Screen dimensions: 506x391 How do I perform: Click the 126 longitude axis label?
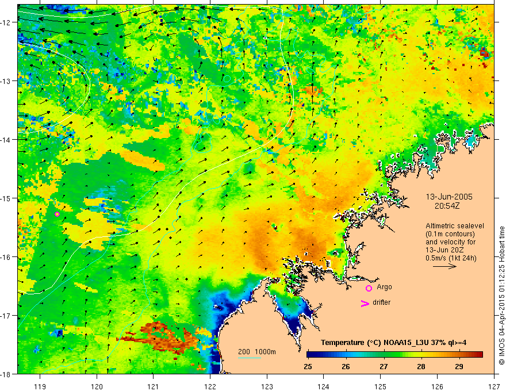437,386
